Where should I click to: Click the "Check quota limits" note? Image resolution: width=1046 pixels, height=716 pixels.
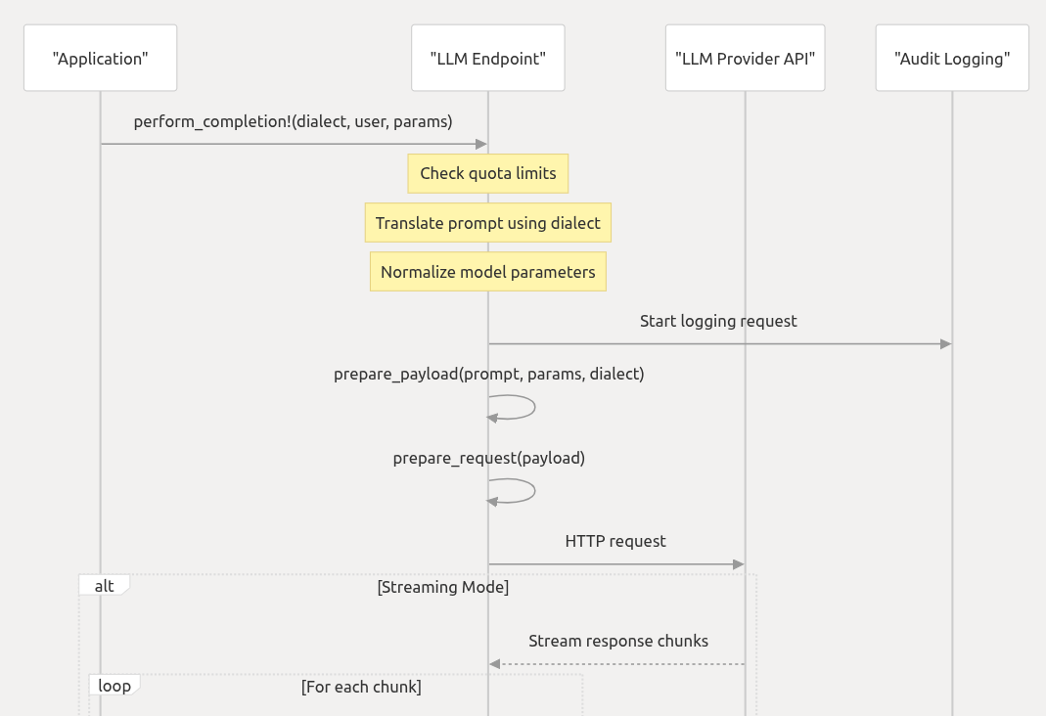(x=488, y=173)
